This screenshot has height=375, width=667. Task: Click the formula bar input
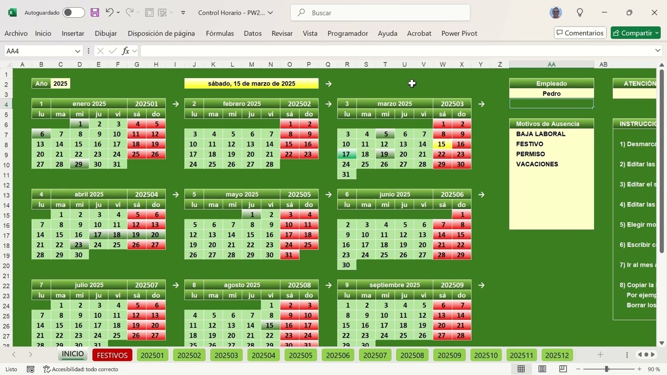396,51
